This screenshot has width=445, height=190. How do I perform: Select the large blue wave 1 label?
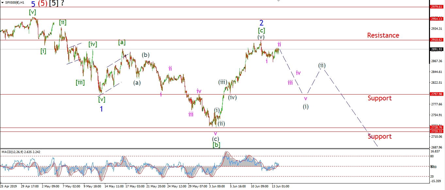(101, 109)
